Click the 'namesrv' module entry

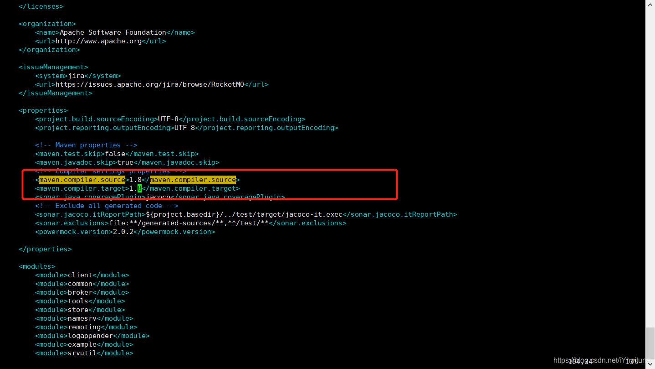click(x=84, y=318)
